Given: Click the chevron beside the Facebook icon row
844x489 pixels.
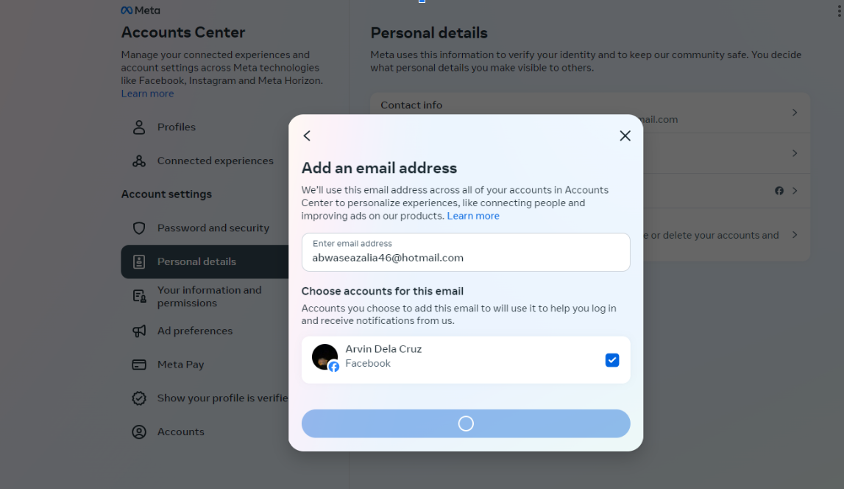Looking at the screenshot, I should (x=795, y=191).
